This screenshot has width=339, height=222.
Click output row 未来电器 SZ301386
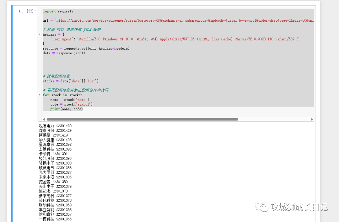[55, 177]
